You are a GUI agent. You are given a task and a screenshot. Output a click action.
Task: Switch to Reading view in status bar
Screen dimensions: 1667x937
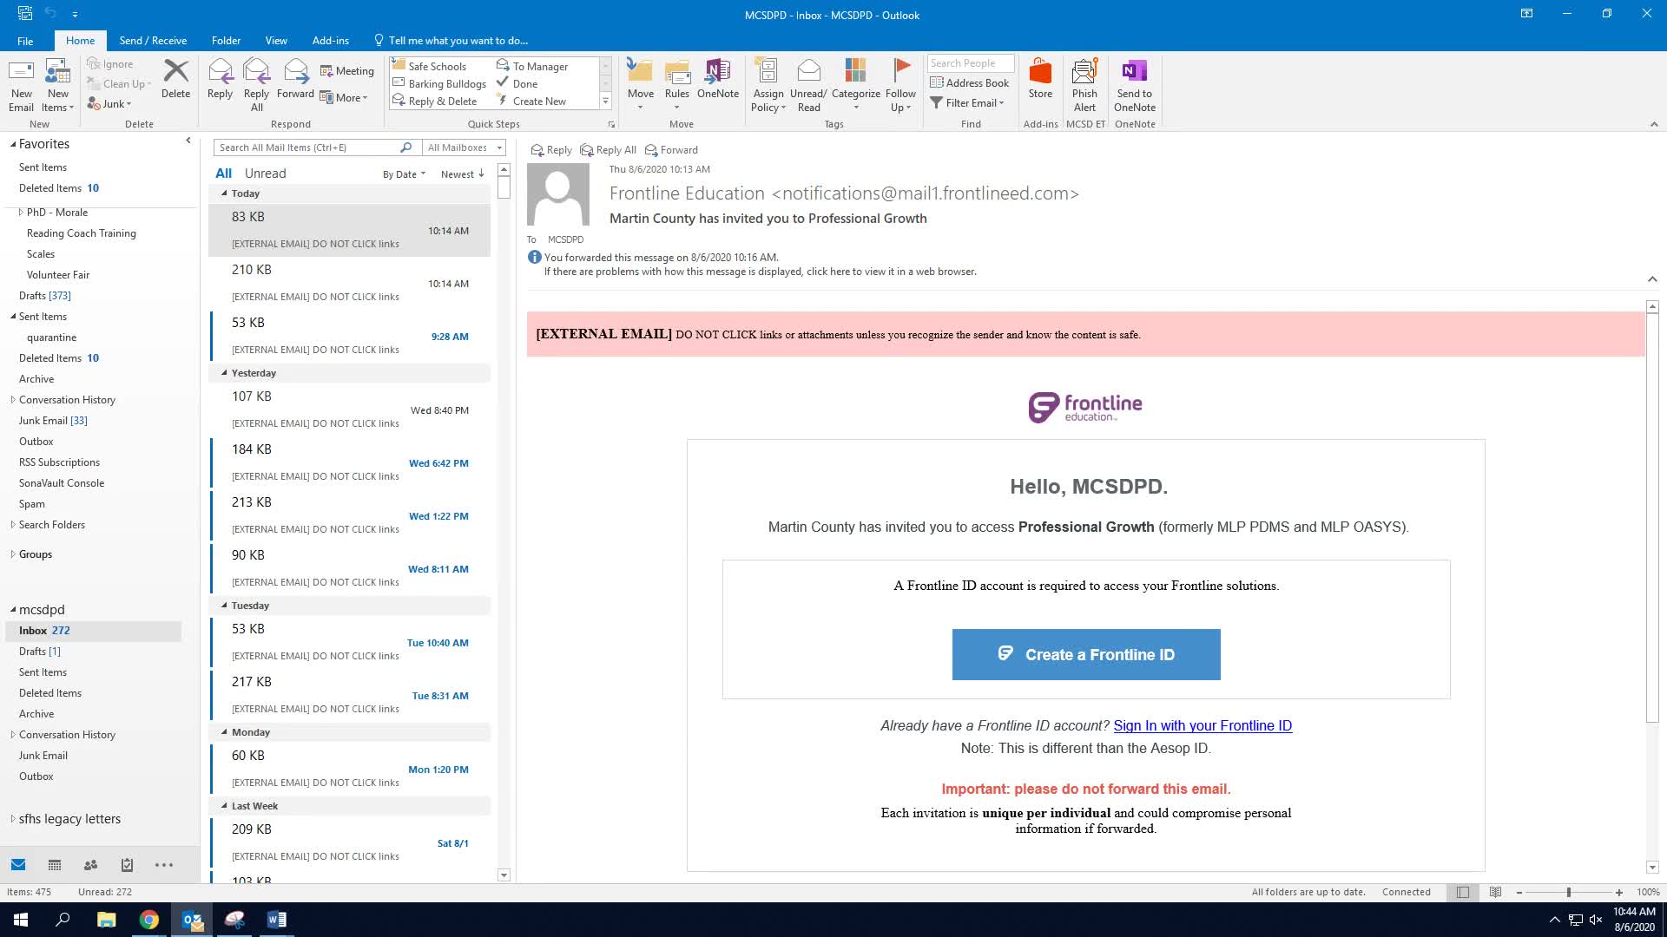point(1495,892)
